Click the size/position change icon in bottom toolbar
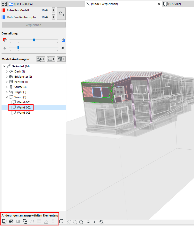 [x=4, y=221]
